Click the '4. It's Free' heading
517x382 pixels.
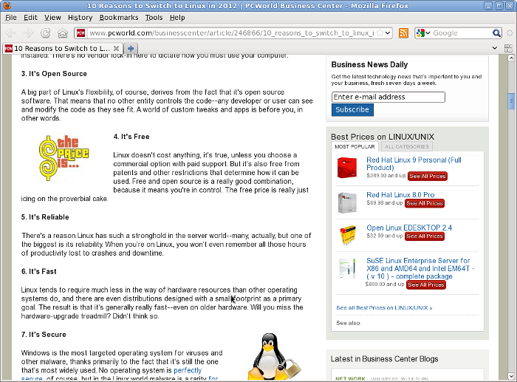[x=131, y=137]
